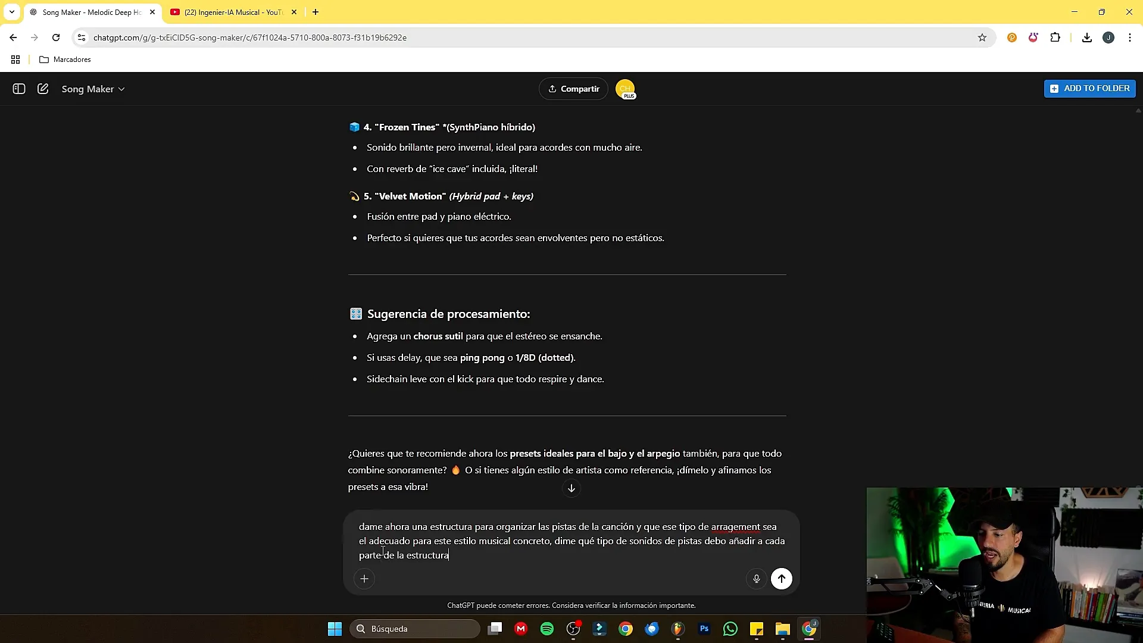Start a new chat with pencil icon
This screenshot has height=643, width=1143.
pos(43,89)
